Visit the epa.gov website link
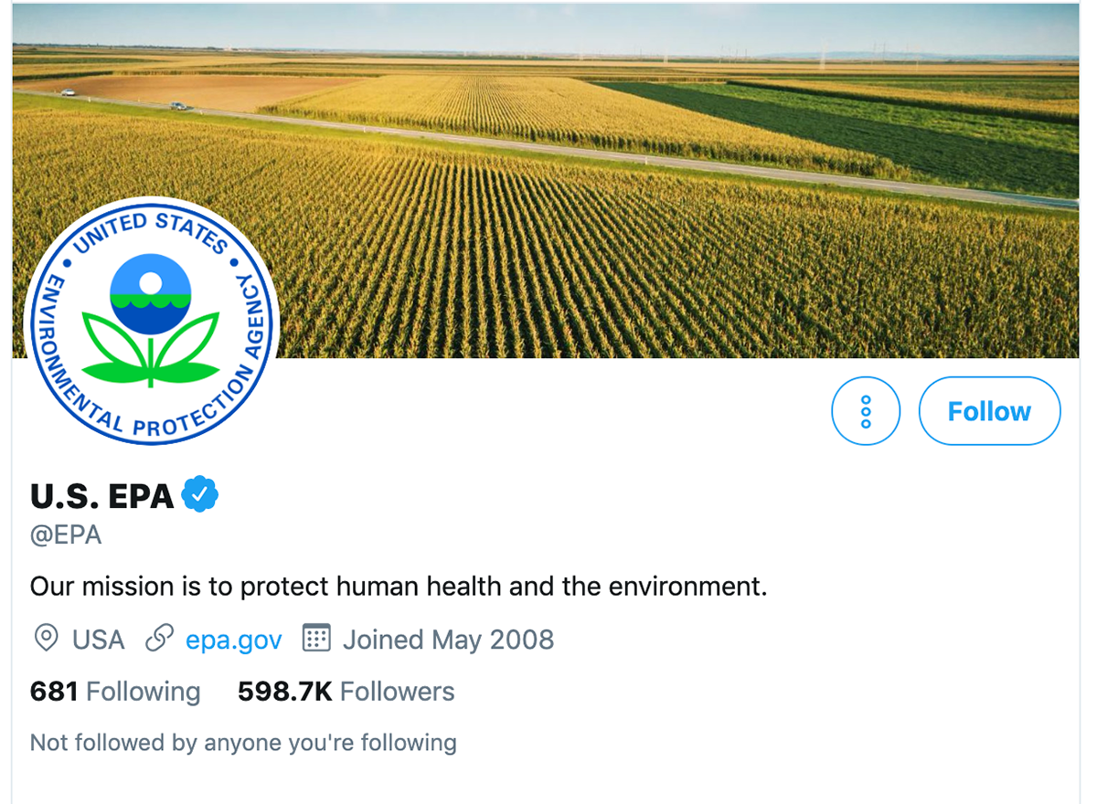The image size is (1097, 804). click(234, 640)
